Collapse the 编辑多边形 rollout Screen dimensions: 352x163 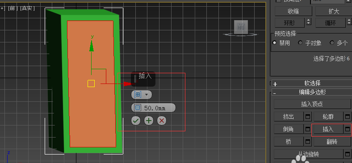click(x=312, y=92)
